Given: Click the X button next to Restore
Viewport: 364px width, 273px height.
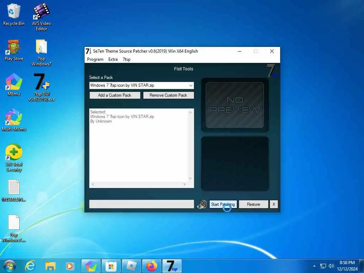Looking at the screenshot, I should pyautogui.click(x=274, y=204).
